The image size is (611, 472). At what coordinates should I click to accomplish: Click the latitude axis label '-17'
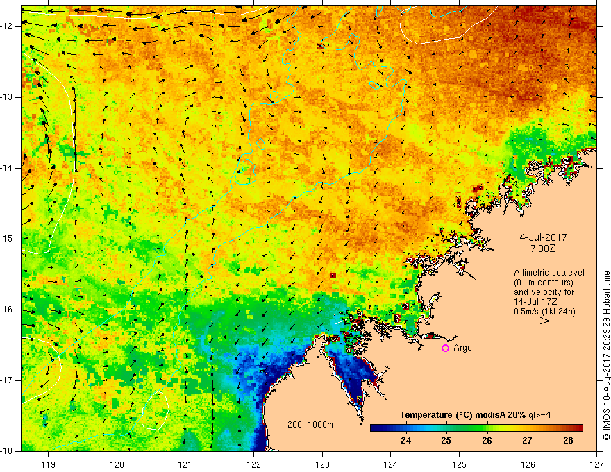6,380
